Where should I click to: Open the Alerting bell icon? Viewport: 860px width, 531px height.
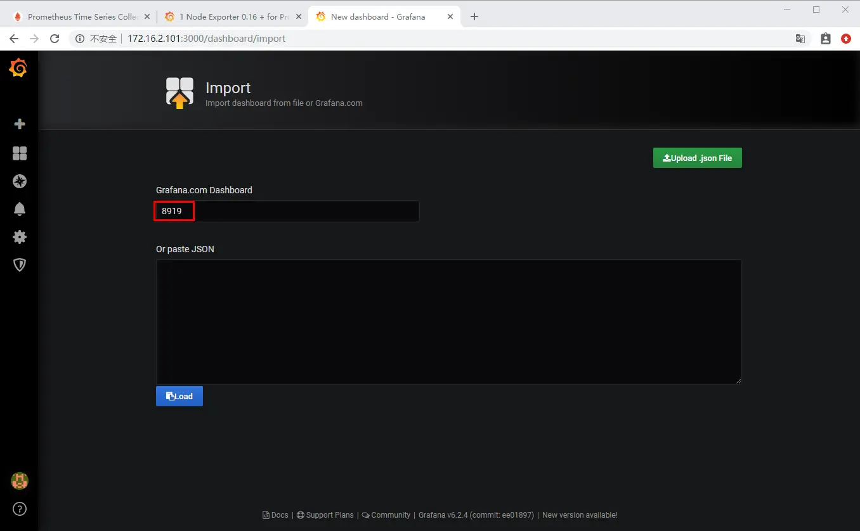(20, 209)
